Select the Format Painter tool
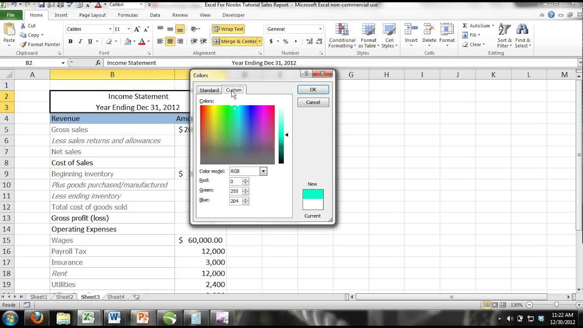583x328 pixels. (x=40, y=44)
